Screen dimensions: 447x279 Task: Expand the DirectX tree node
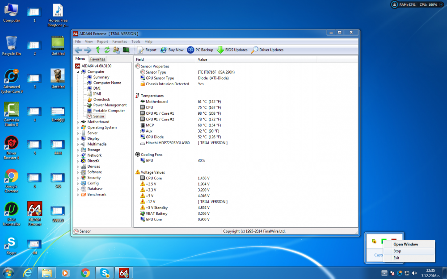click(x=78, y=161)
